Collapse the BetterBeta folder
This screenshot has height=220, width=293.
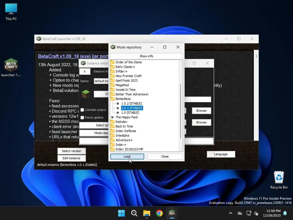112,99
